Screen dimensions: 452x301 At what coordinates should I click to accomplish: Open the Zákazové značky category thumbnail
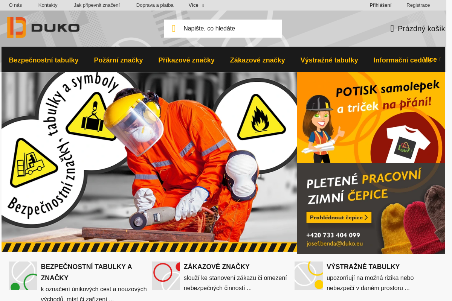pyautogui.click(x=166, y=275)
